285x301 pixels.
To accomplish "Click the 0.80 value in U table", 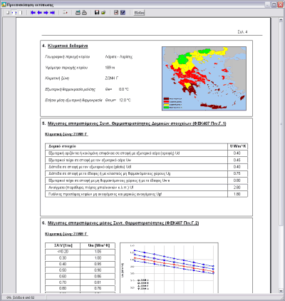I will pos(237,180).
